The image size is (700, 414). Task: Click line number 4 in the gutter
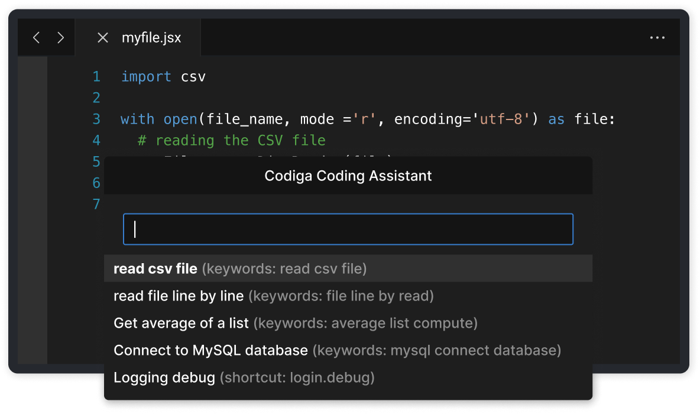coord(96,141)
